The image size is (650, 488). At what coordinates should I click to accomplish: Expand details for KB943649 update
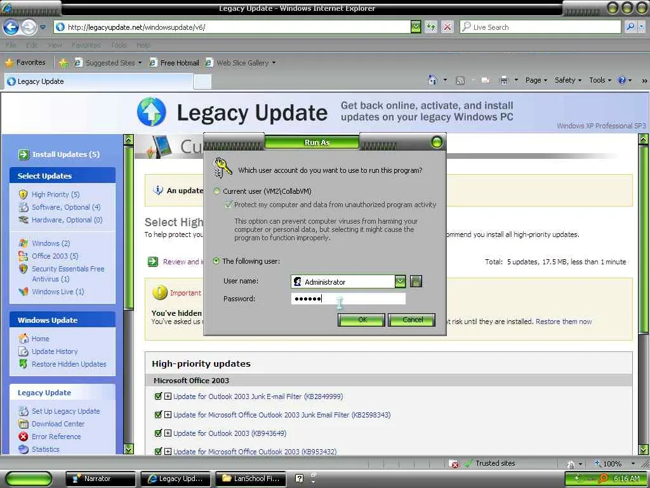tap(168, 433)
